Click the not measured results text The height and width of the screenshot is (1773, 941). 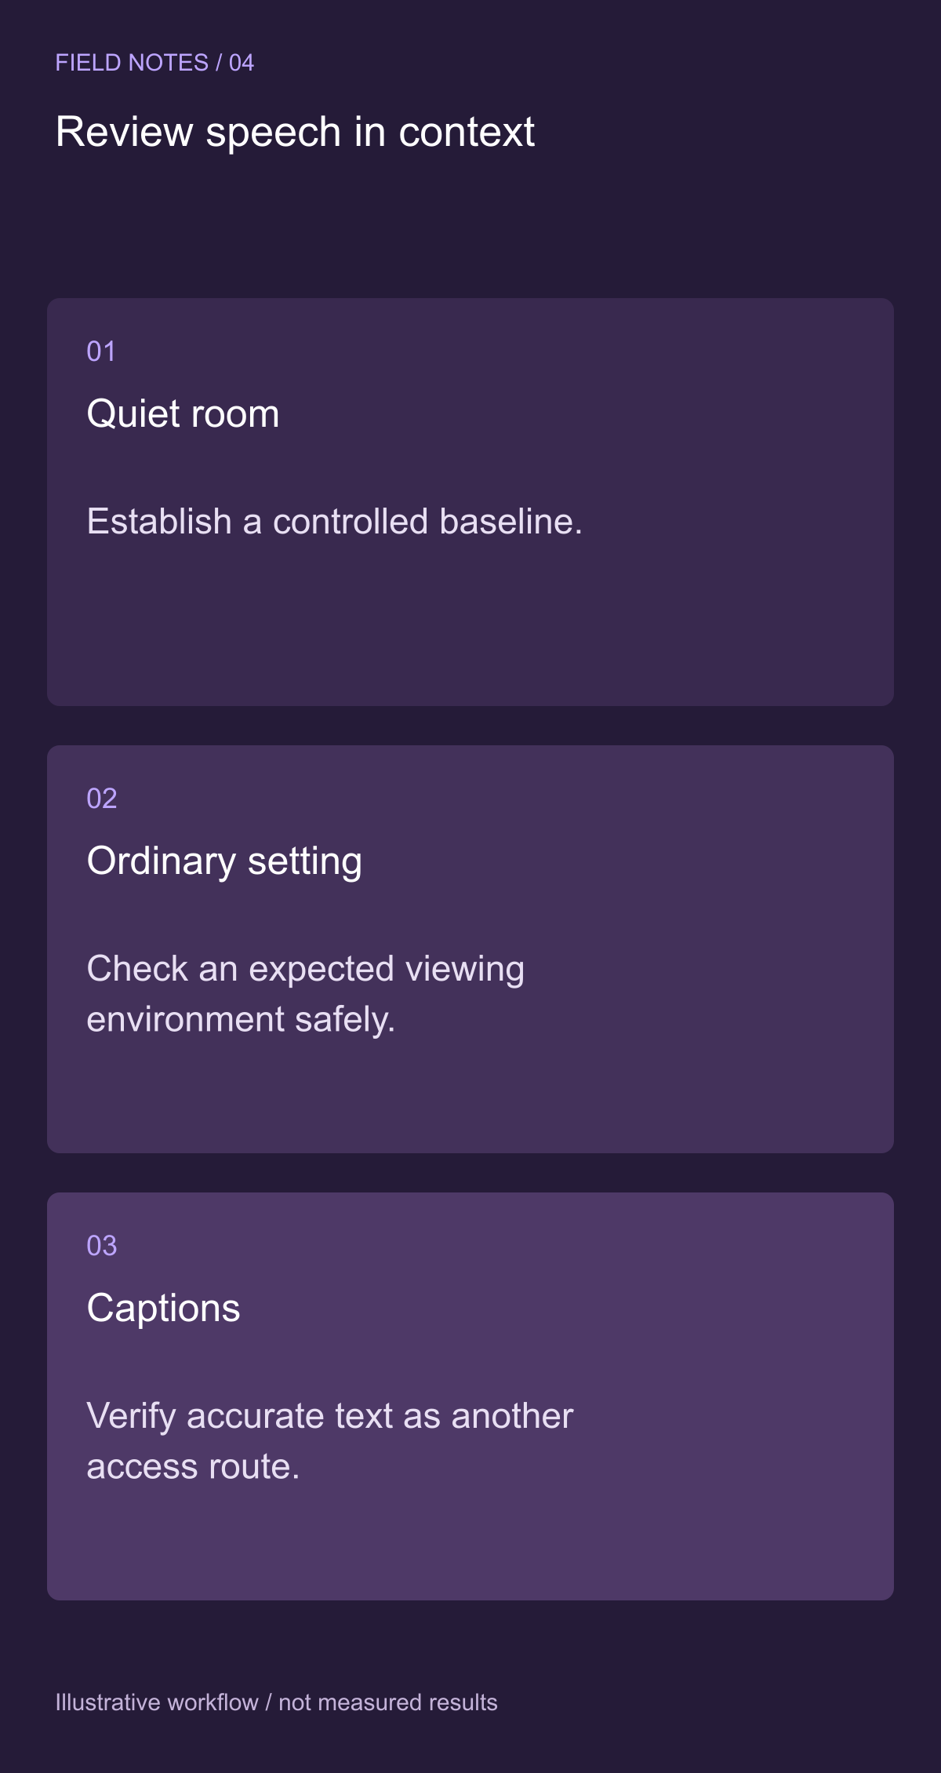pyautogui.click(x=388, y=1702)
